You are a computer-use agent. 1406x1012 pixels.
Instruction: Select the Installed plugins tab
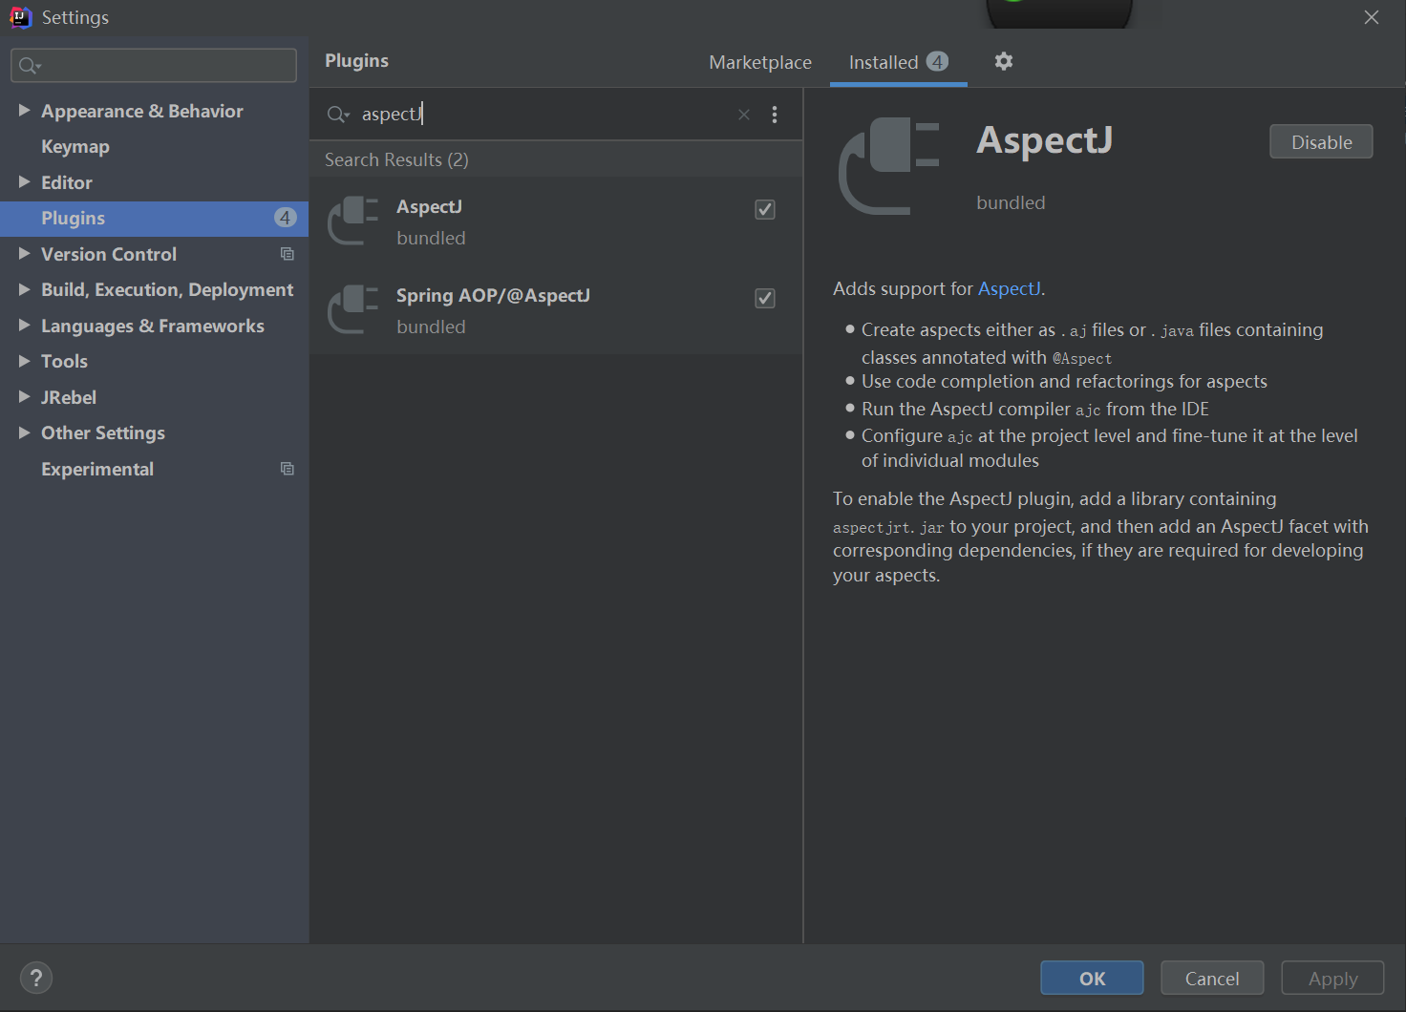point(884,62)
